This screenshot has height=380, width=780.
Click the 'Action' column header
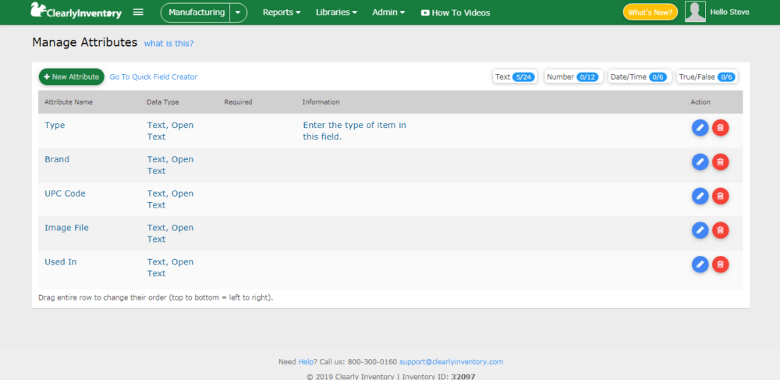700,102
